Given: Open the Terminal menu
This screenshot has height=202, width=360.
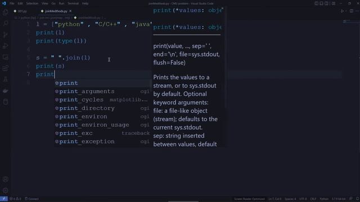Looking at the screenshot, I should tap(73, 3).
